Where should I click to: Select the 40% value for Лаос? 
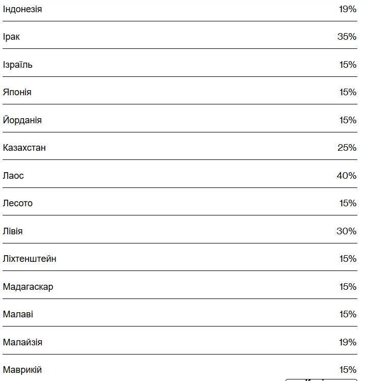[346, 176]
